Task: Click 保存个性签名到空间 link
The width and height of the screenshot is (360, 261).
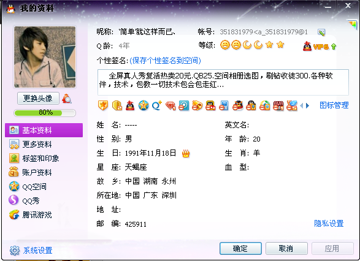Action: [166, 61]
